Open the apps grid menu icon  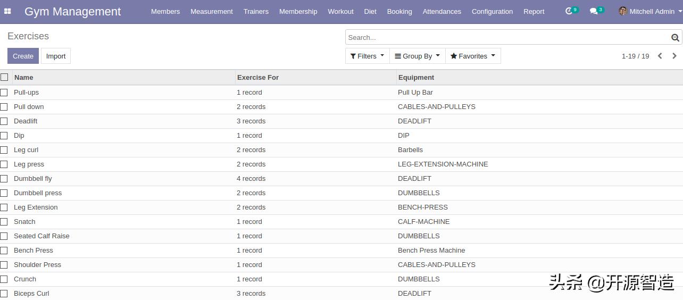tap(7, 11)
